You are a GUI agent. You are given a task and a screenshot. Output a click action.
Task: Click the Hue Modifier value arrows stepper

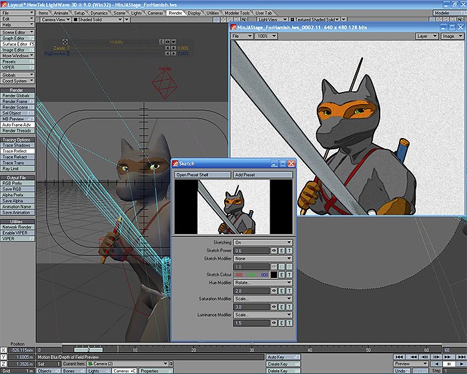[x=274, y=291]
